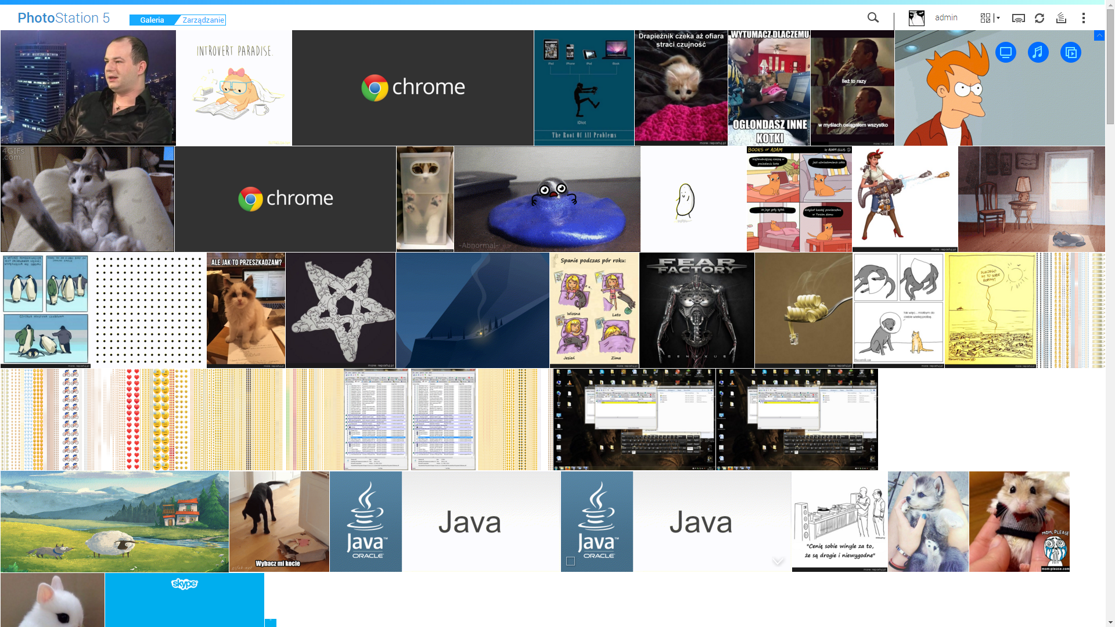Open the 'ileż to razy' smoking man meme

[x=853, y=88]
